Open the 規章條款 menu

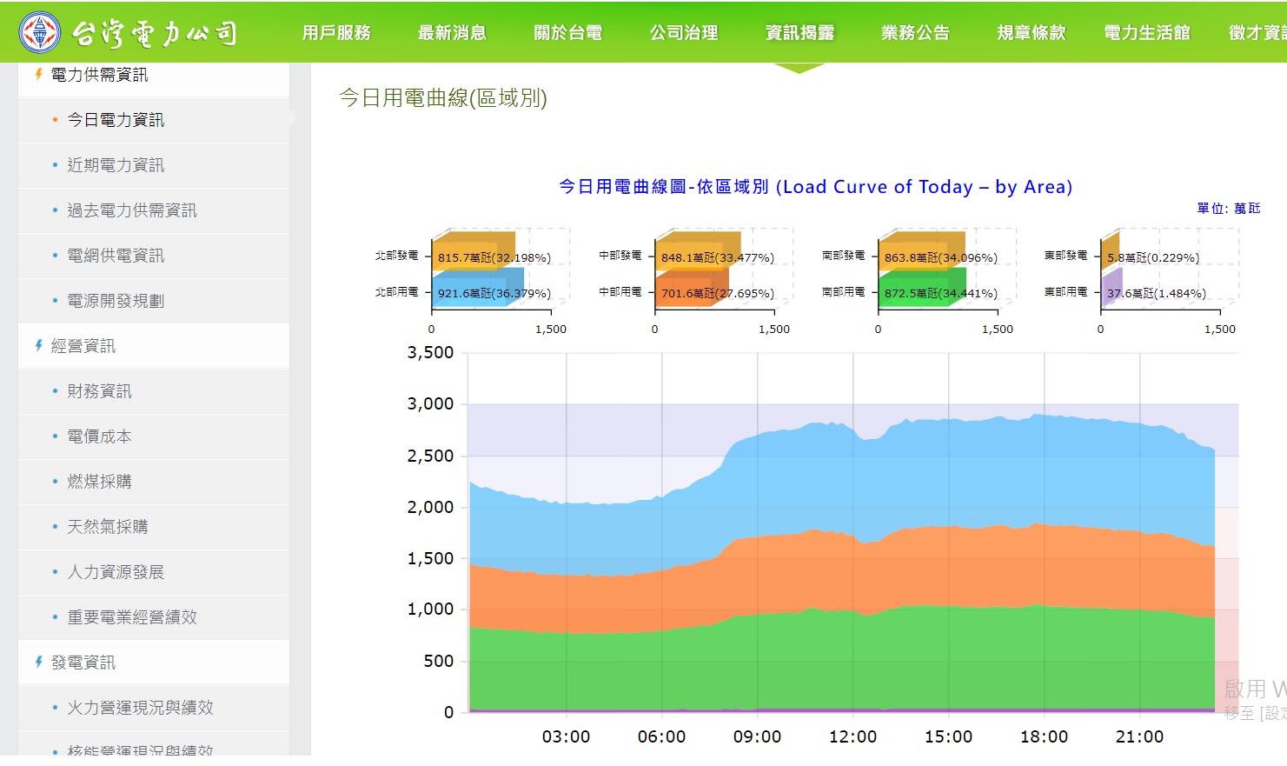coord(1032,32)
